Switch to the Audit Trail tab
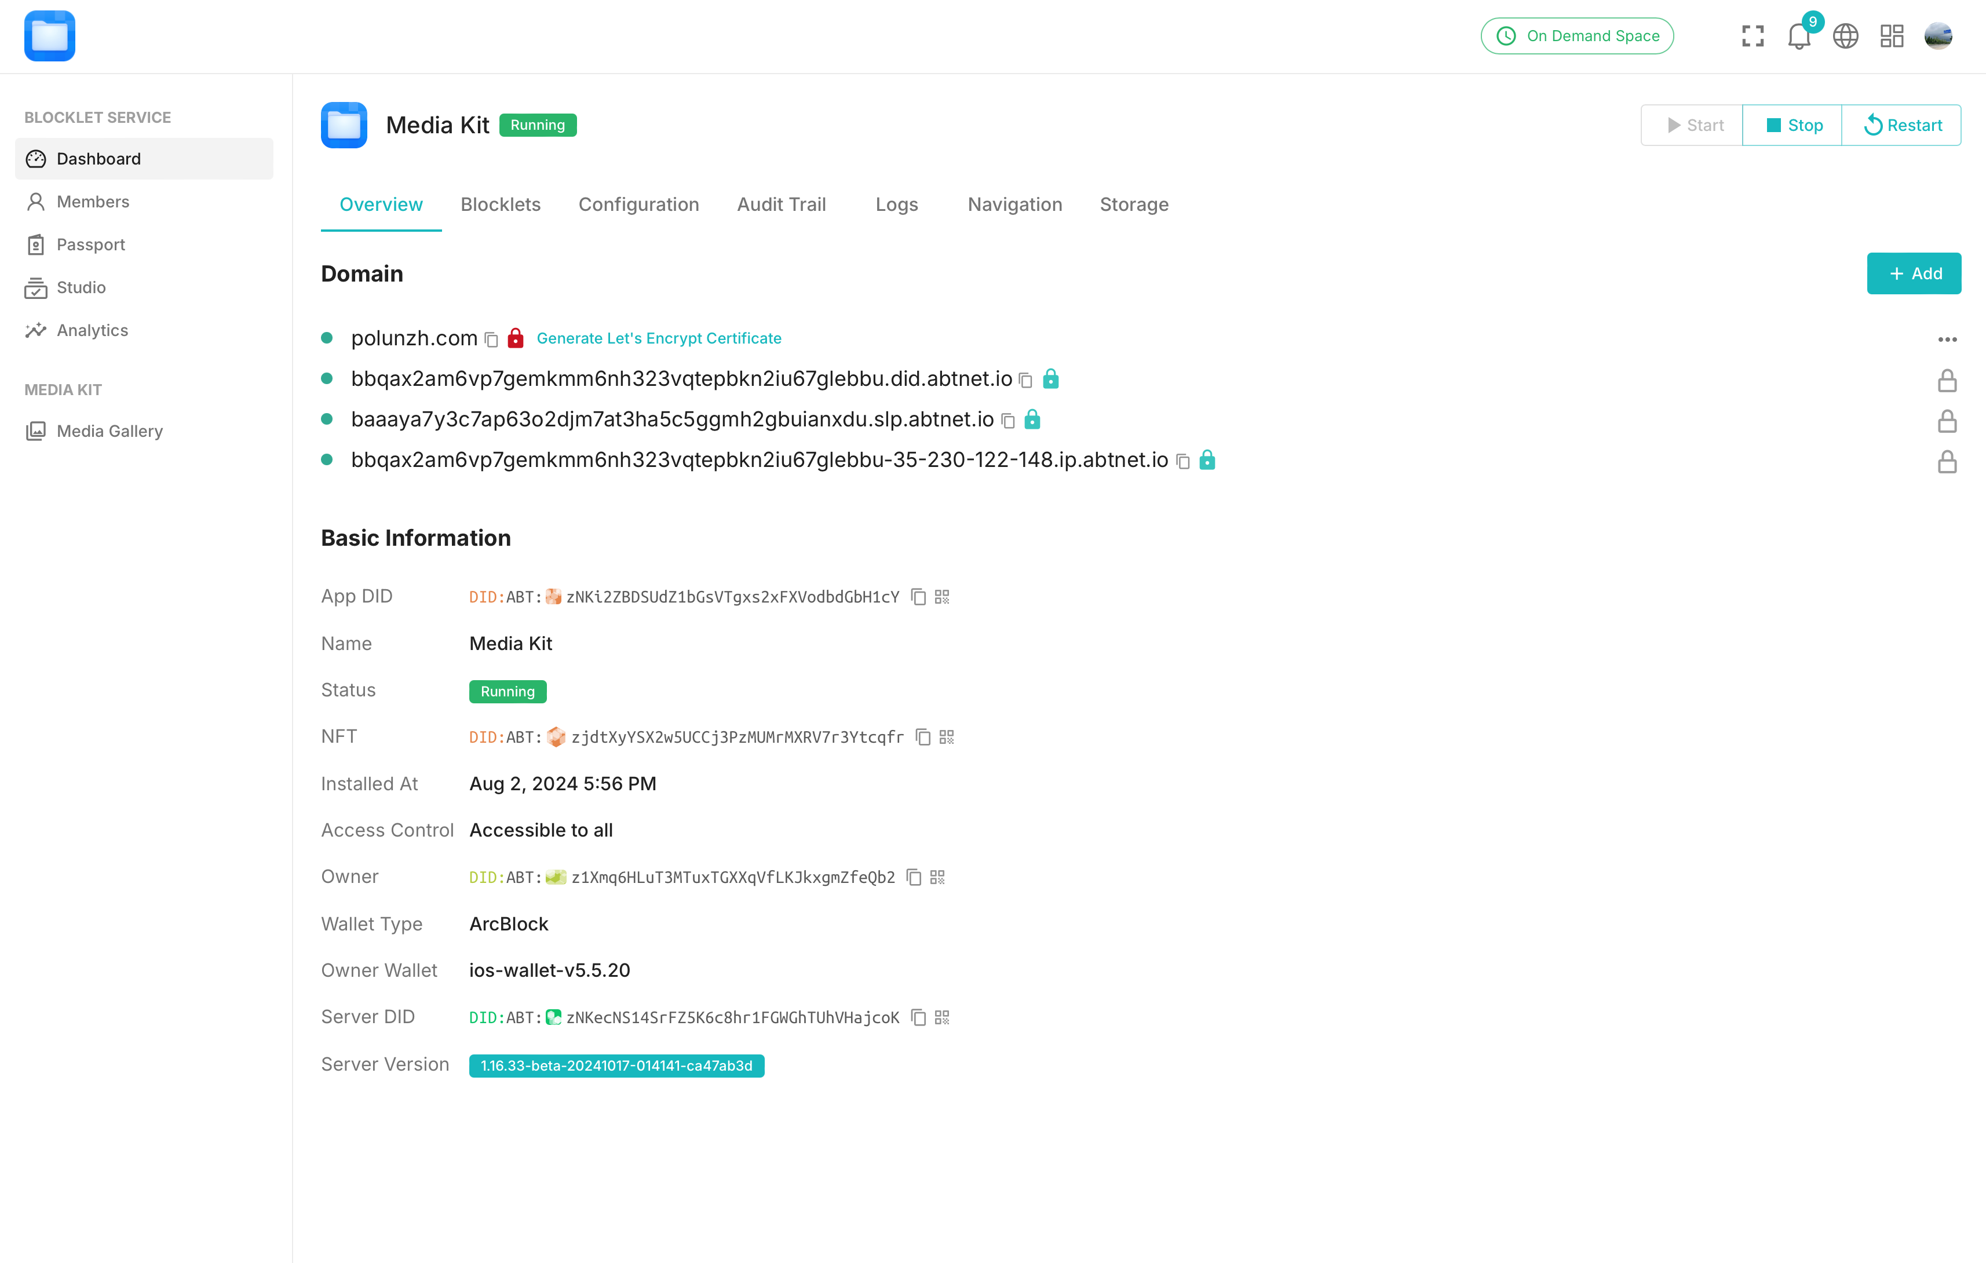Image resolution: width=1986 pixels, height=1263 pixels. pos(781,205)
